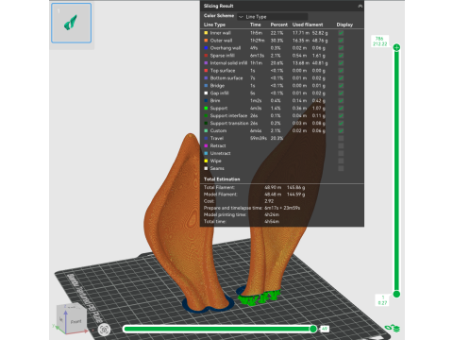Click the circular icon beside move slider
Image resolution: width=453 pixels, height=340 pixels.
tap(104, 330)
